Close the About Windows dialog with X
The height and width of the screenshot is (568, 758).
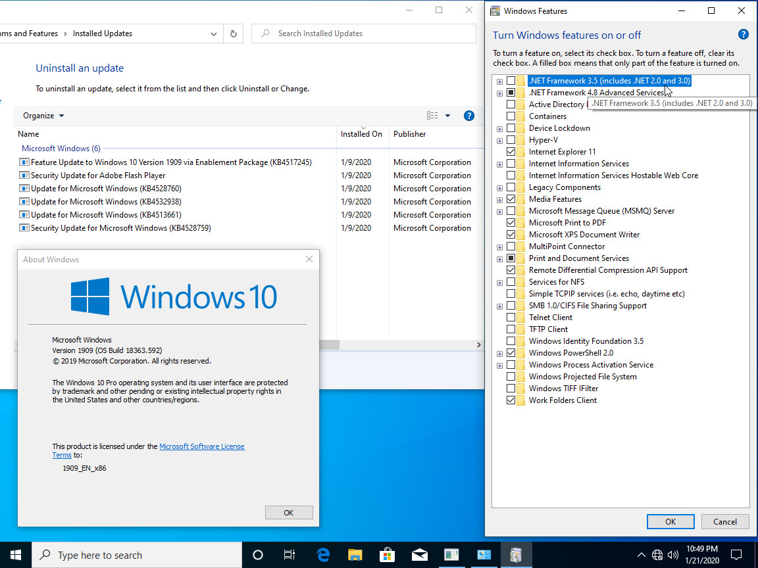pyautogui.click(x=309, y=260)
